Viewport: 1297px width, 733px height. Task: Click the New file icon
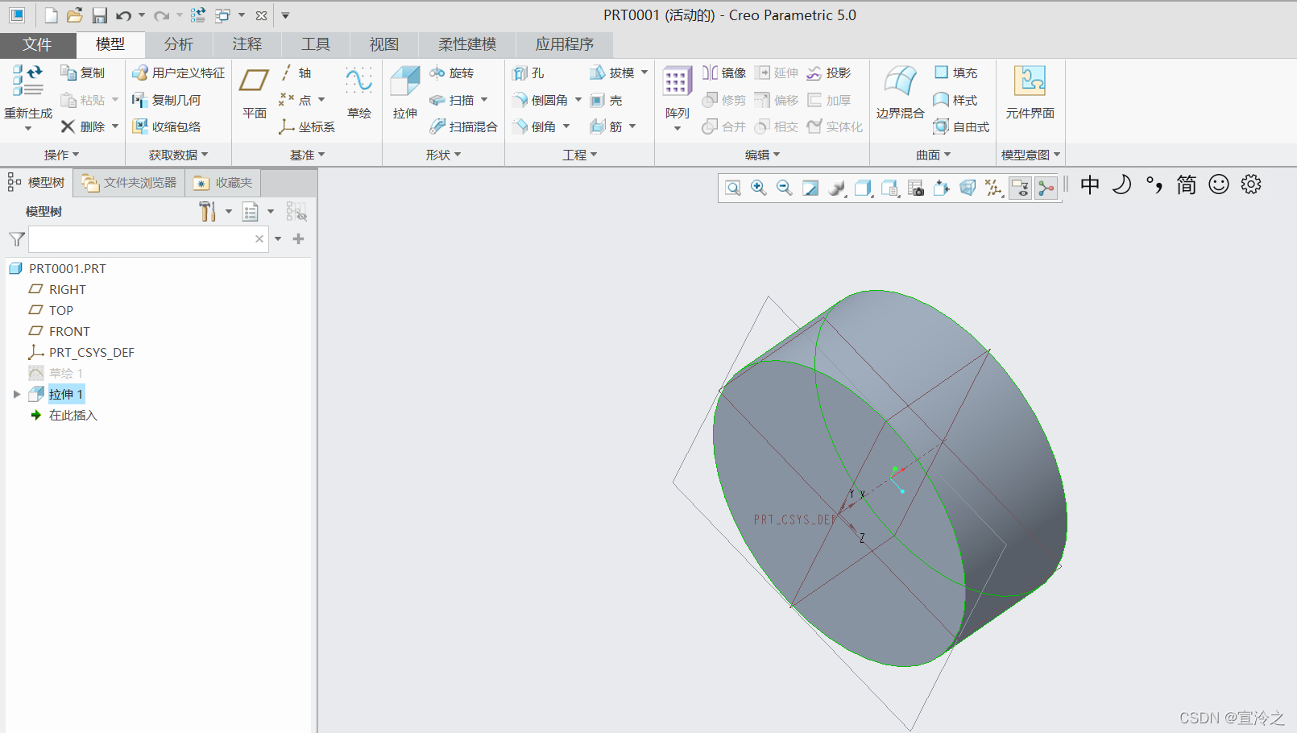51,15
